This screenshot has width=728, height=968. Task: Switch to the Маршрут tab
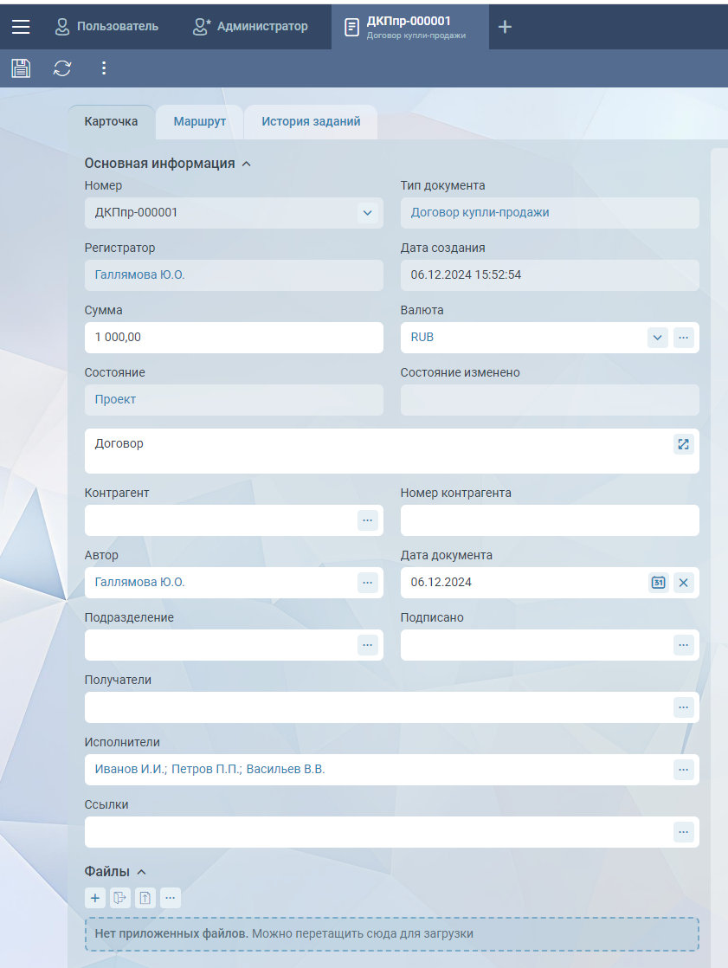click(199, 122)
